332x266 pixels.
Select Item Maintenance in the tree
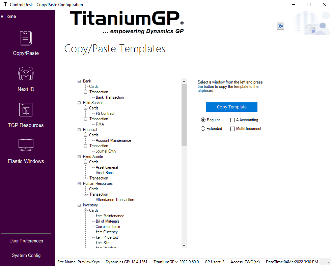pyautogui.click(x=110, y=216)
